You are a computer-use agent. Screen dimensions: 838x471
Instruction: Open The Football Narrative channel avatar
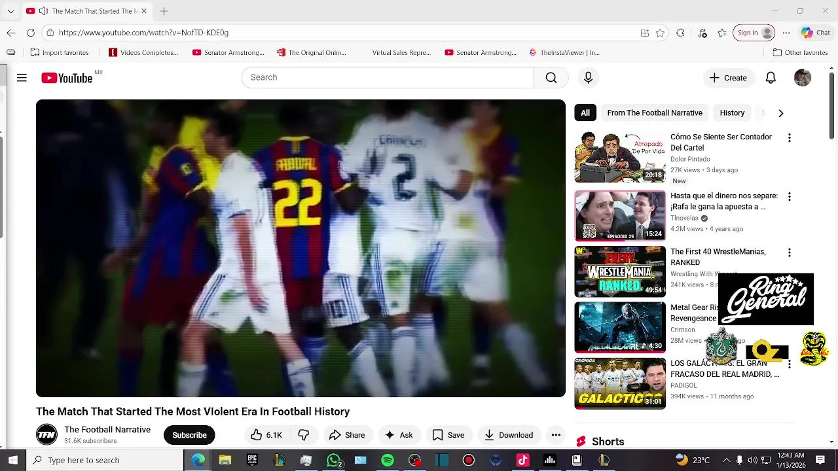46,434
